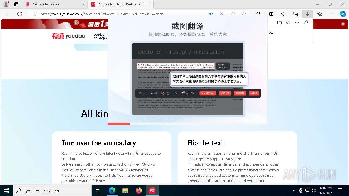The image size is (349, 196).
Task: Open Edge Settings and more menu
Action: 332,14
